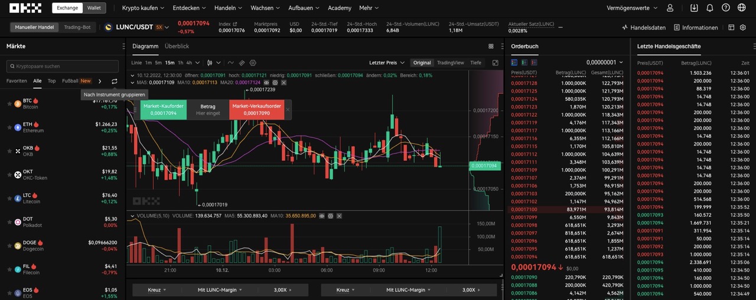
Task: Open Informationen link
Action: pyautogui.click(x=696, y=28)
